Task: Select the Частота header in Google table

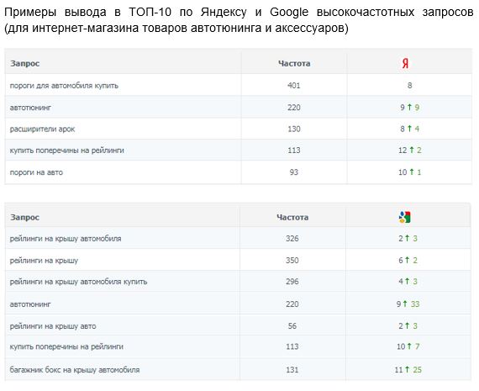Action: pos(292,217)
